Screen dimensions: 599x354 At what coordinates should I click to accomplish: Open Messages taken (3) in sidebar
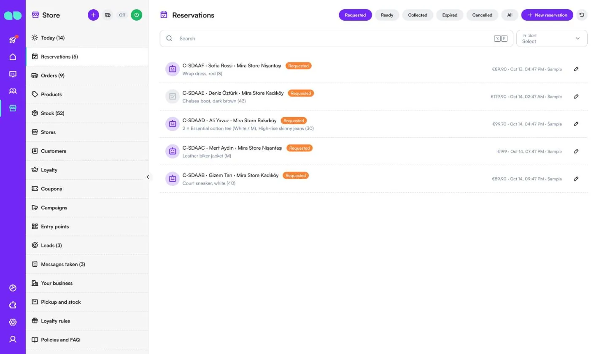[87, 264]
